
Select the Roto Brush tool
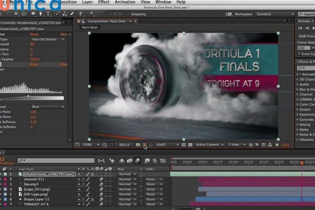[x=81, y=14]
